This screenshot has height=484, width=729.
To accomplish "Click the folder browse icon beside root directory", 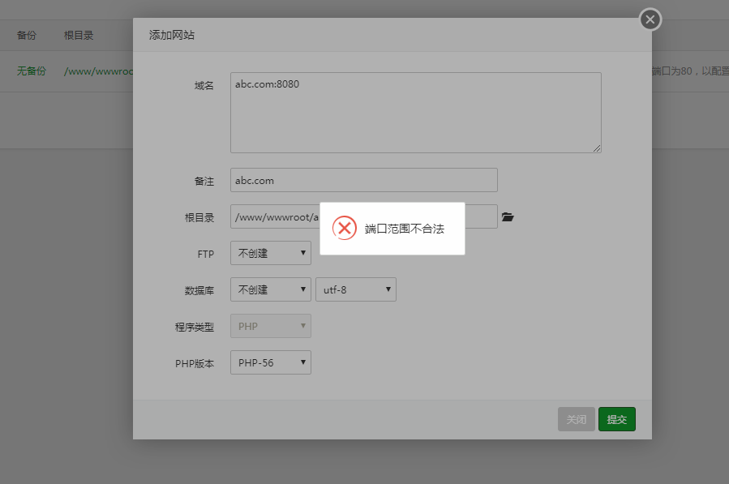I will pos(508,217).
